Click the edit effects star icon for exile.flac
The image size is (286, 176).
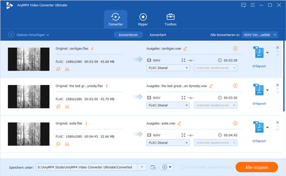point(58,144)
